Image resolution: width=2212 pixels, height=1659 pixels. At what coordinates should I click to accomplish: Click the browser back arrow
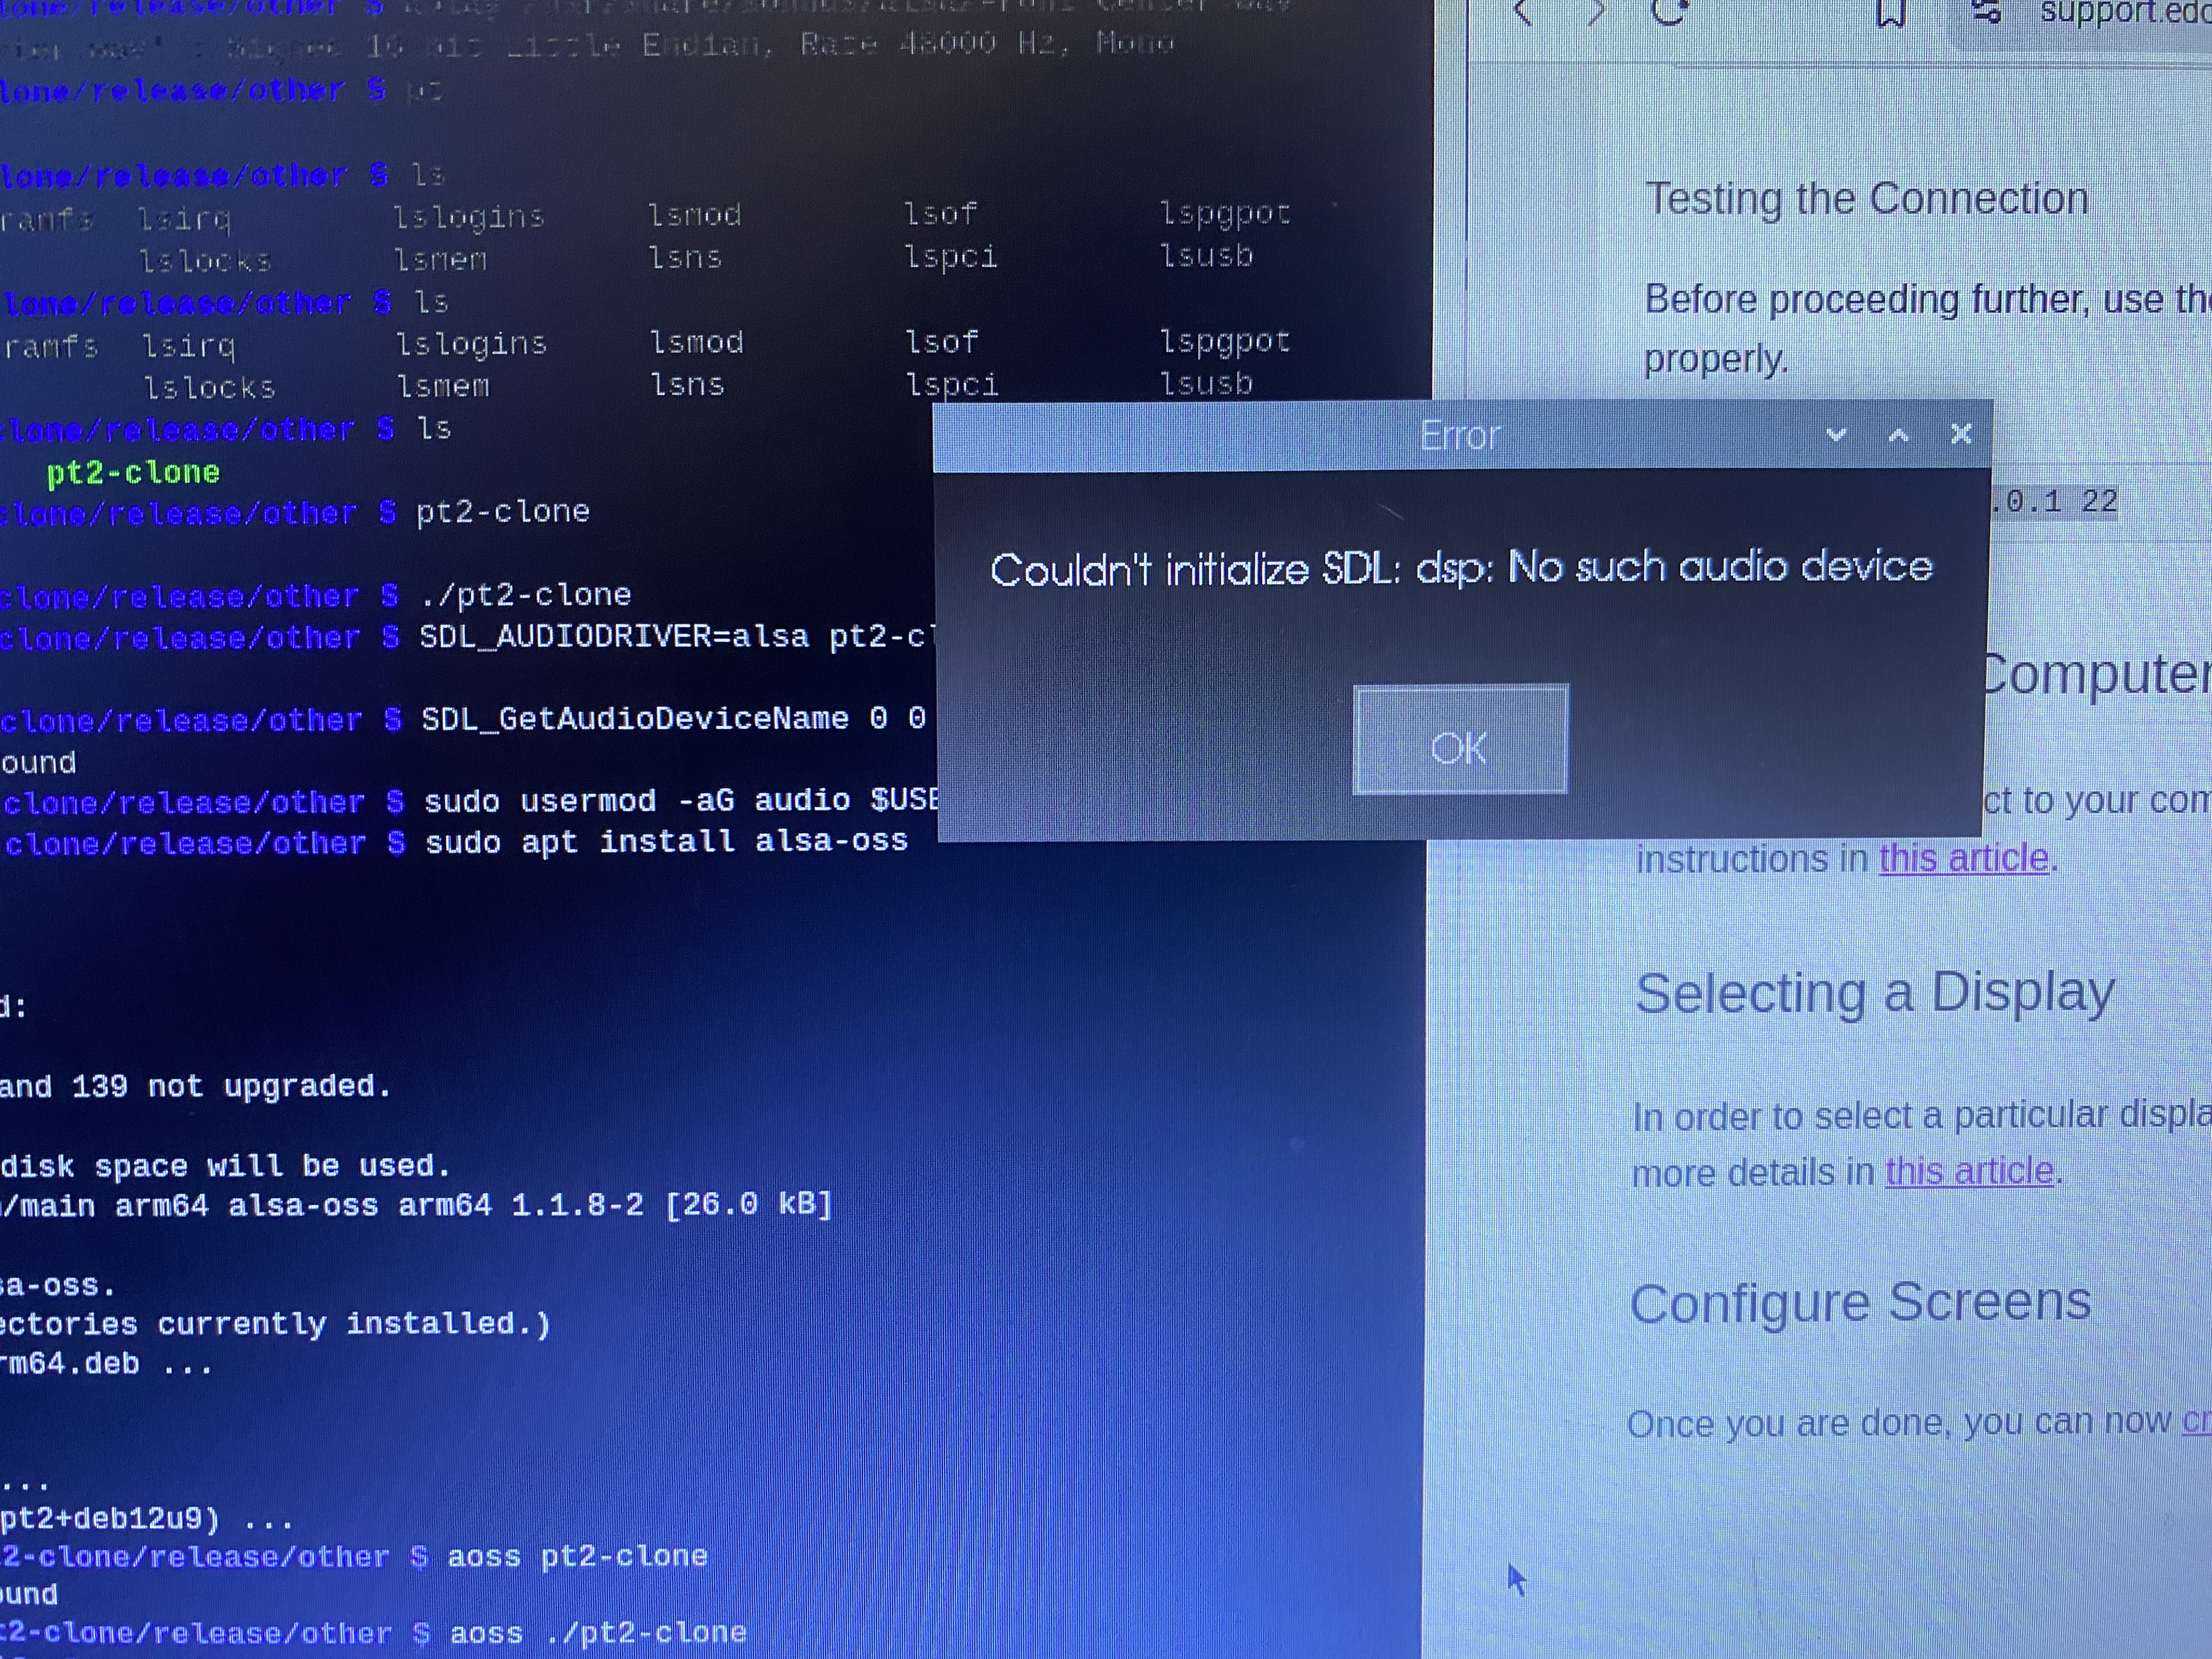pos(1522,12)
